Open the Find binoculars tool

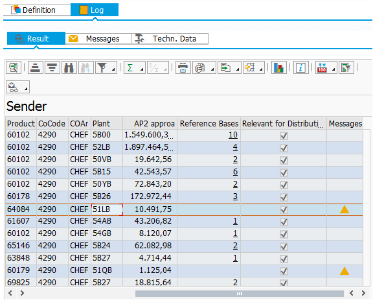click(x=69, y=67)
